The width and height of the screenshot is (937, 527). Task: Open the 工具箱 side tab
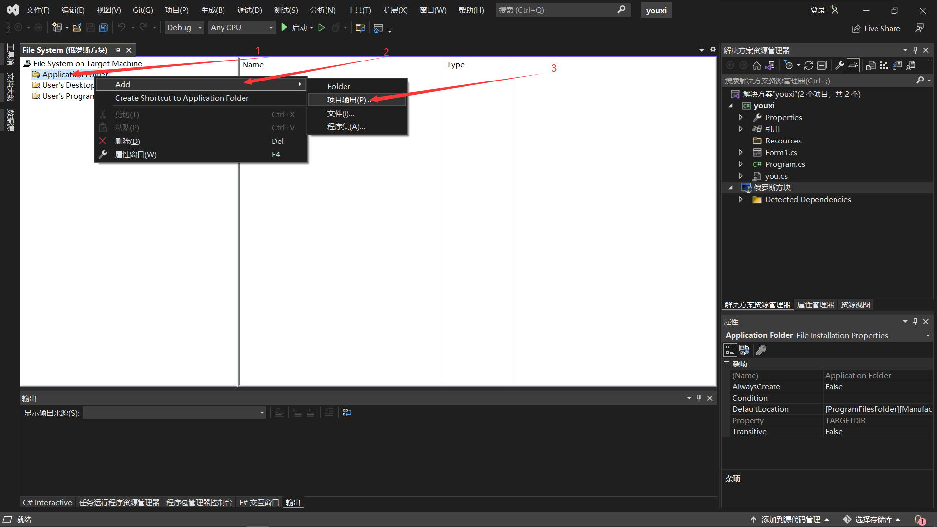tap(10, 54)
